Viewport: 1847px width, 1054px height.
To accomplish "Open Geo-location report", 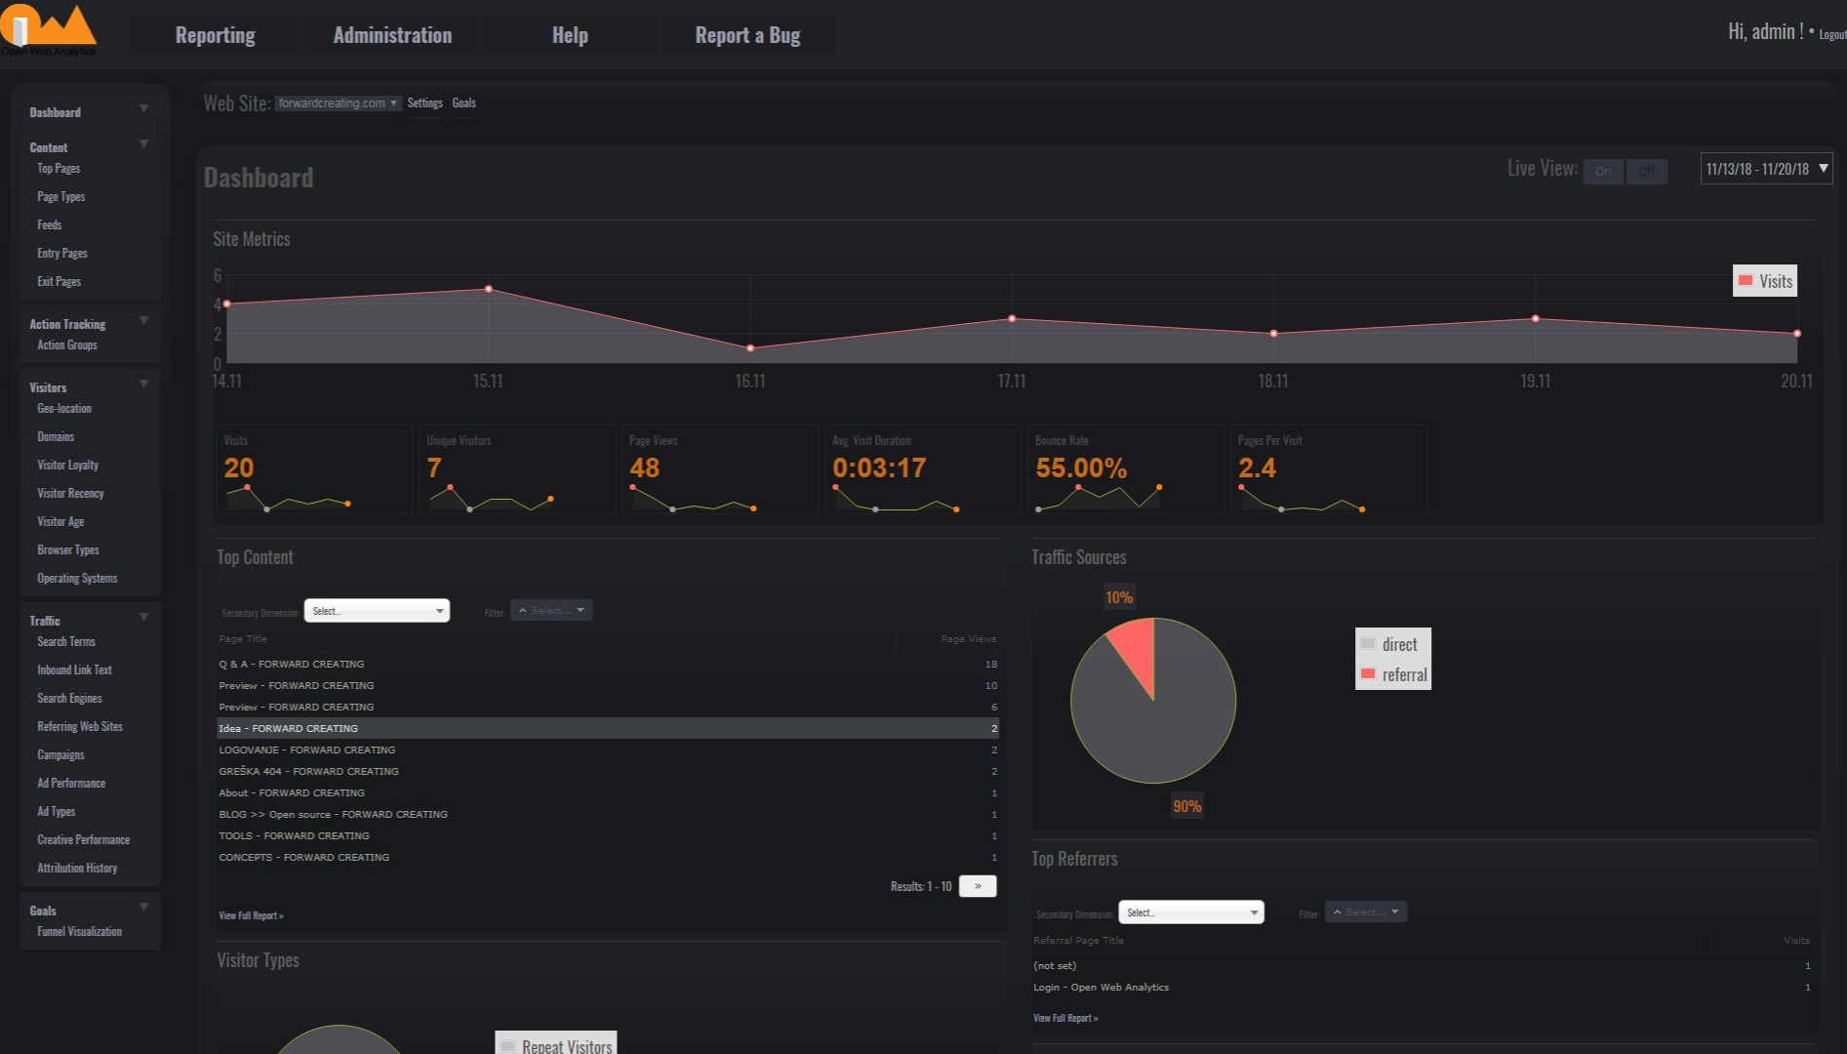I will [64, 409].
